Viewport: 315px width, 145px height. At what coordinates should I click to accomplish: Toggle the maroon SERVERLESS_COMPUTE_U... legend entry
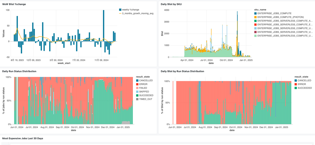pos(283,32)
